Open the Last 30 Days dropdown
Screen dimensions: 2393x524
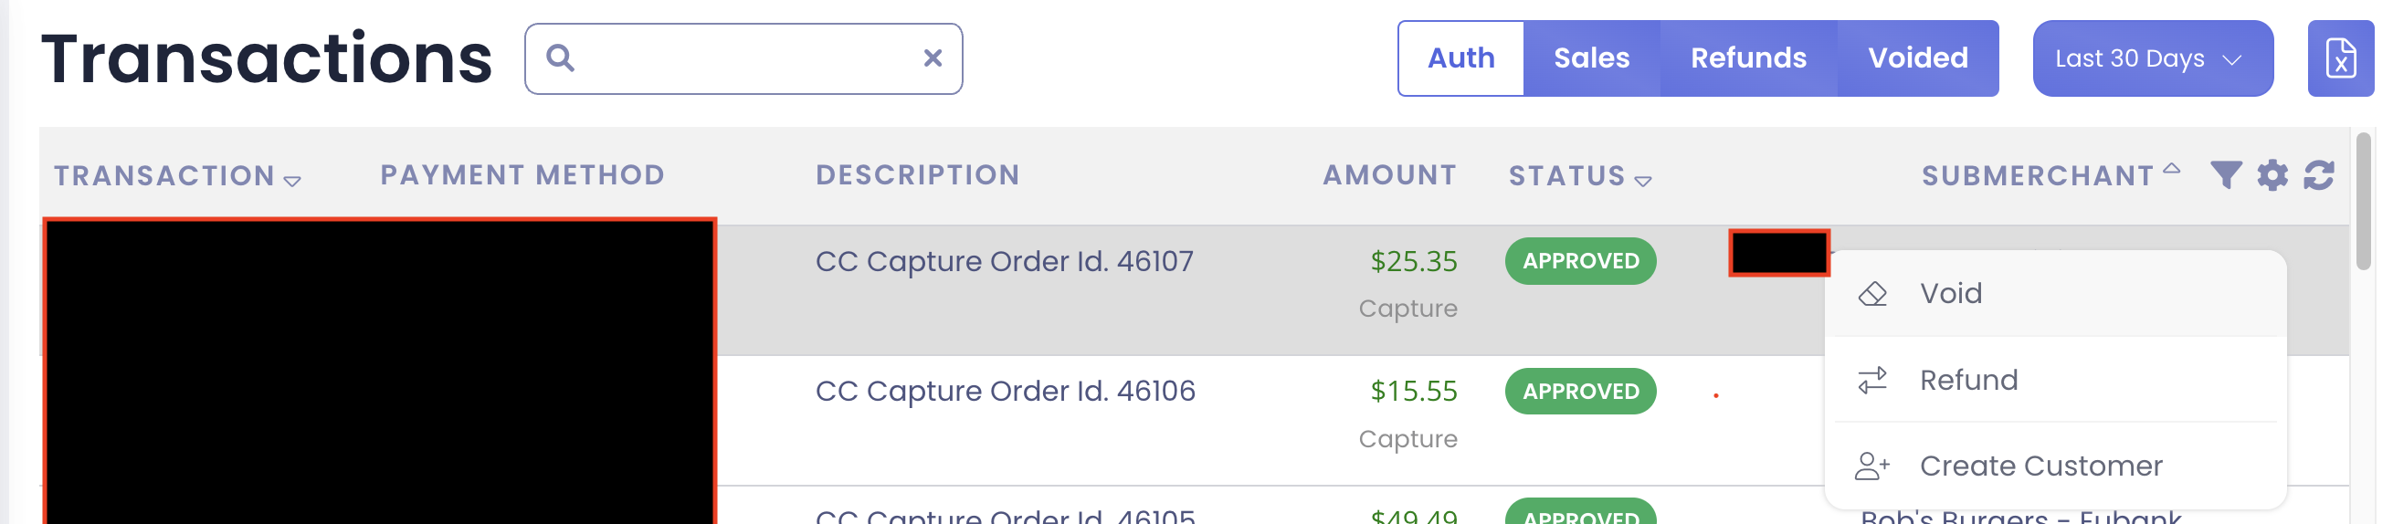[x=2153, y=58]
